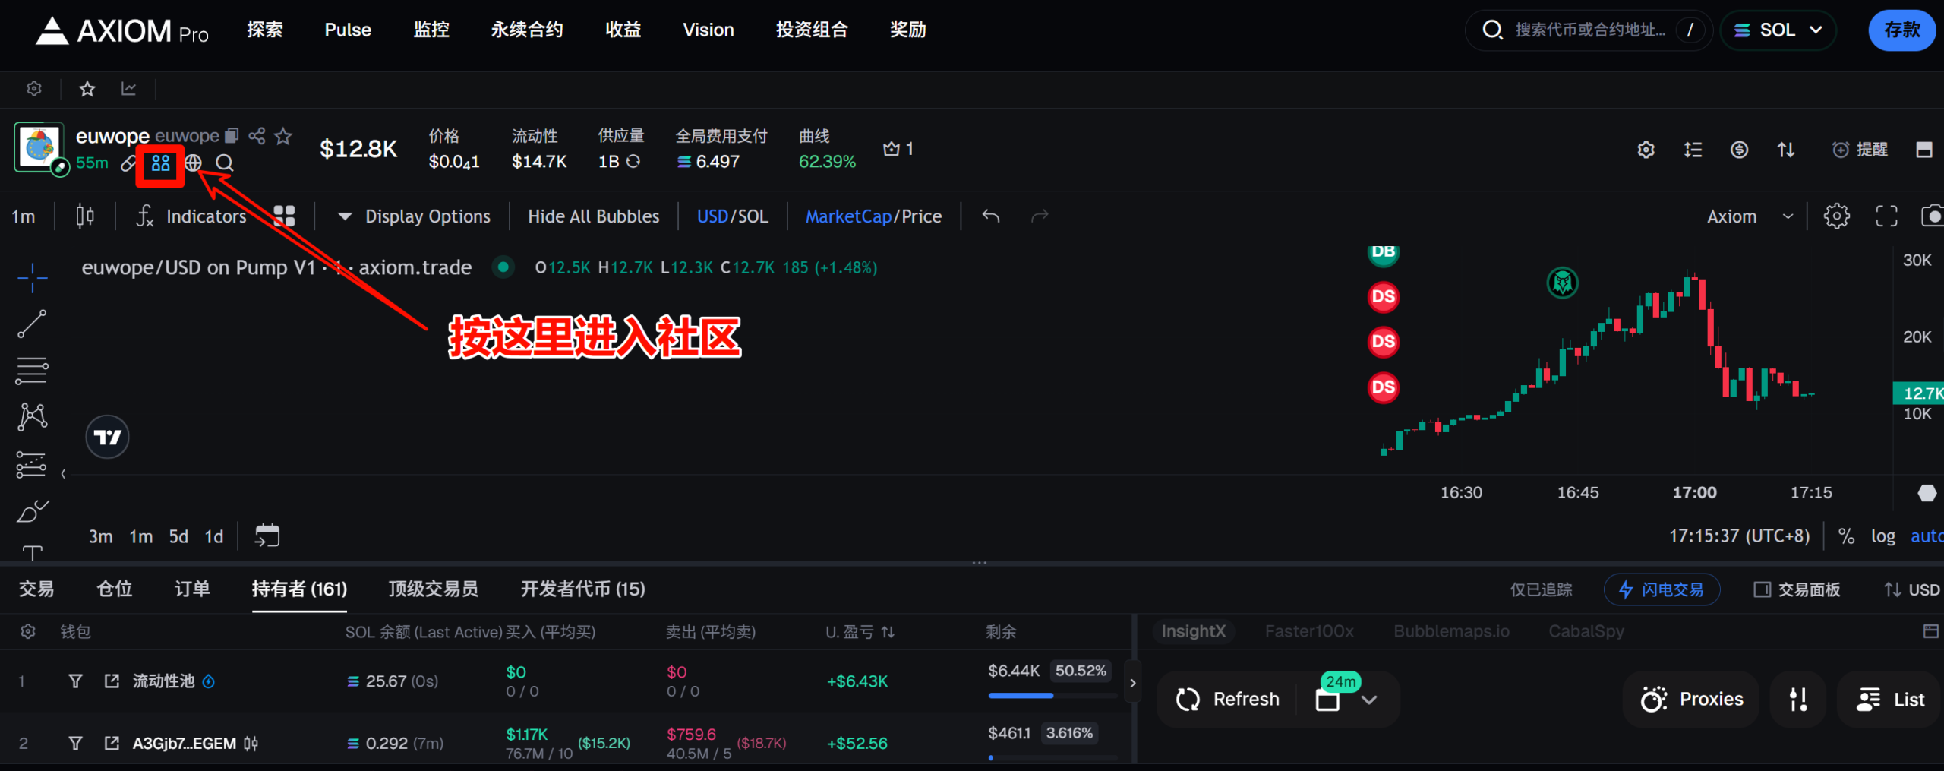Viewport: 1944px width, 771px height.
Task: Click the TradingView logo on the chart
Action: [107, 436]
